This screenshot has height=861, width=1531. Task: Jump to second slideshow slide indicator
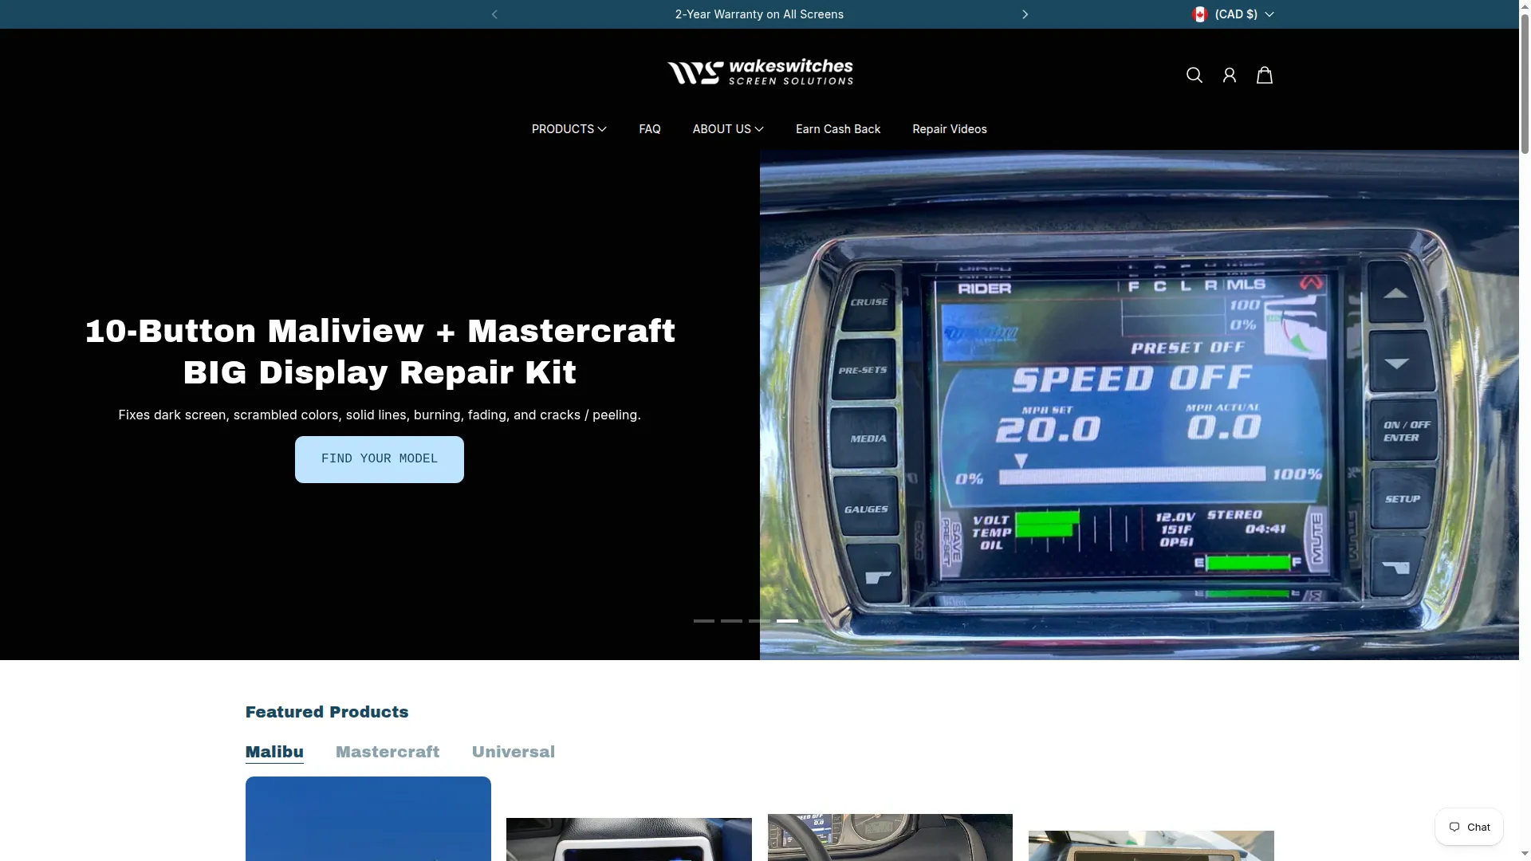(x=731, y=621)
